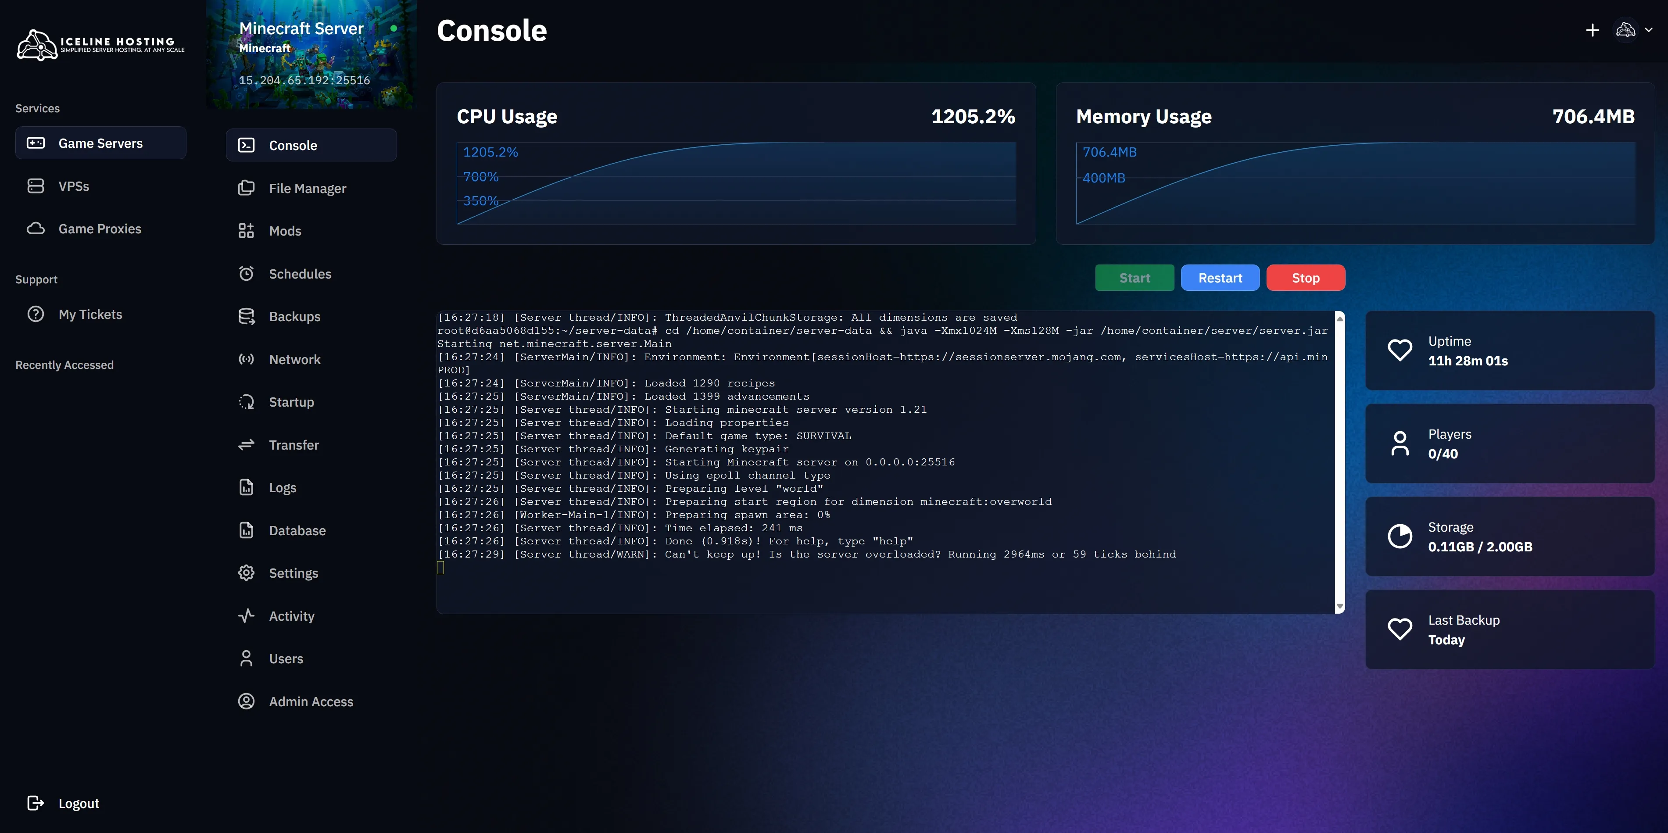Click the Recently Accessed heading
Viewport: 1668px width, 833px height.
65,365
